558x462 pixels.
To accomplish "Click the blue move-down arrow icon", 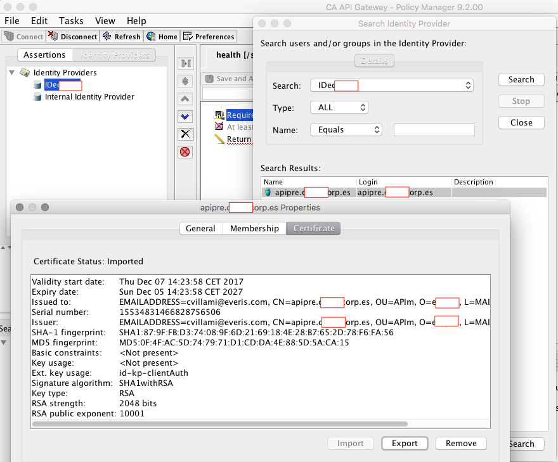I will point(185,116).
